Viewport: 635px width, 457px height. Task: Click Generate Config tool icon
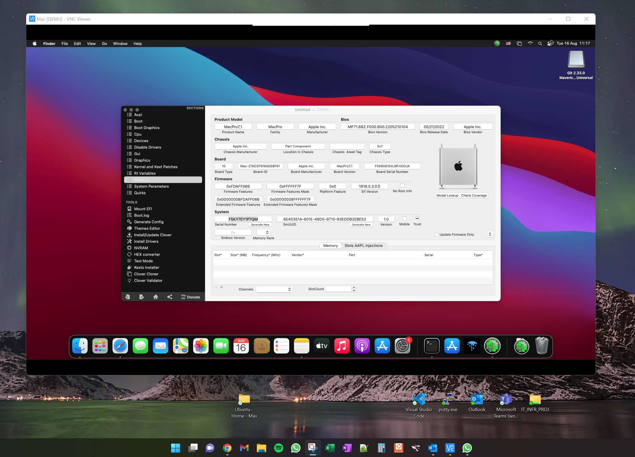[x=129, y=222]
